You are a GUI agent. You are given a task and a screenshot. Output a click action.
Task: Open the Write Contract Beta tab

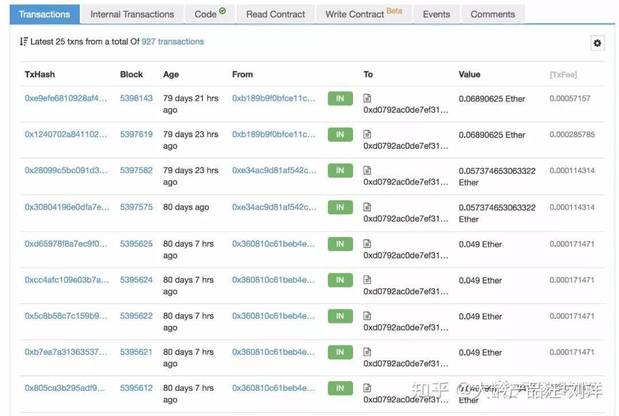[363, 14]
